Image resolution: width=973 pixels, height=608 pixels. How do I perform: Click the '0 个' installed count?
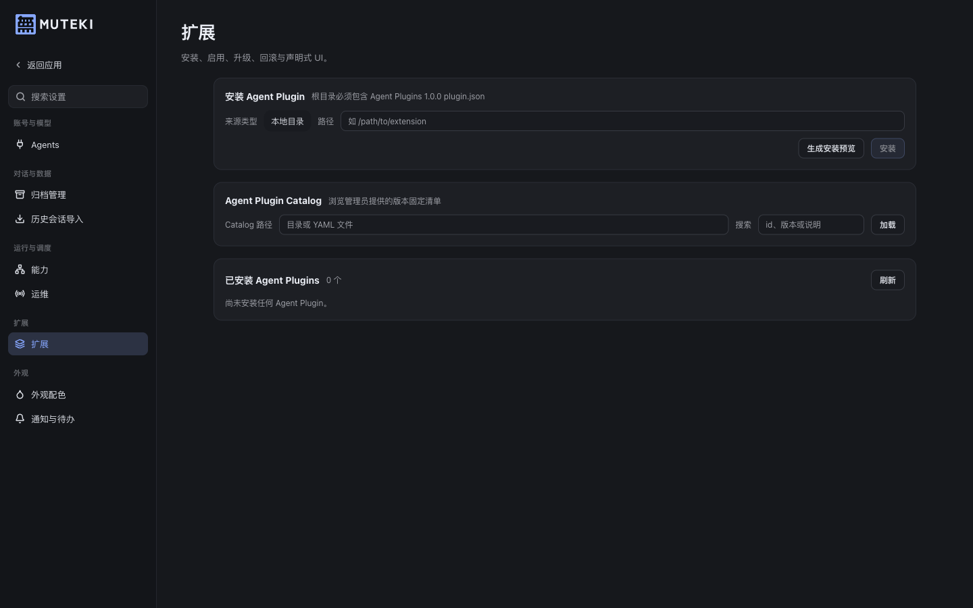click(334, 280)
